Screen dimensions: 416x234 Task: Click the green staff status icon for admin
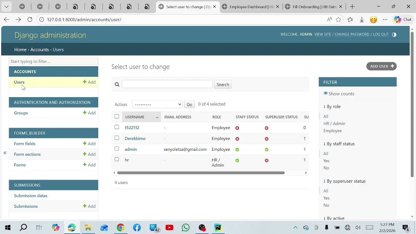(x=237, y=149)
